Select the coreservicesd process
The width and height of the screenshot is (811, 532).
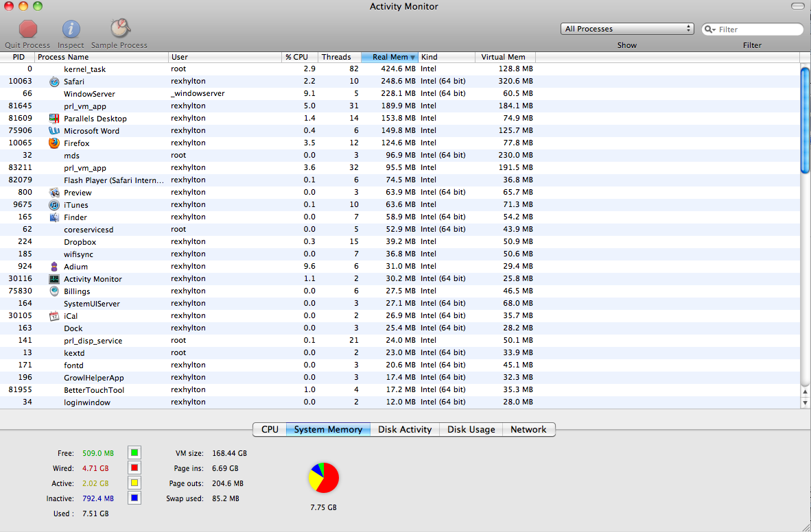click(x=400, y=229)
